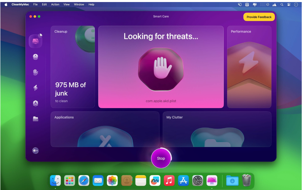Viewport: 302px width, 190px height.
Task: Click the 975 MB of junk text
Action: pos(70,89)
